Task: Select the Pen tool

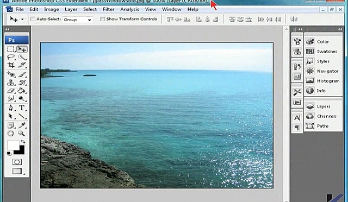Action: click(x=11, y=108)
